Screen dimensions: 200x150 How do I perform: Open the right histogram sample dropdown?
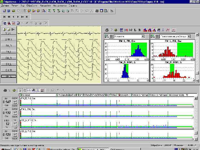pyautogui.click(x=189, y=36)
